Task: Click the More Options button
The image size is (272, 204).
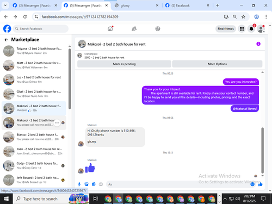Action: (217, 64)
